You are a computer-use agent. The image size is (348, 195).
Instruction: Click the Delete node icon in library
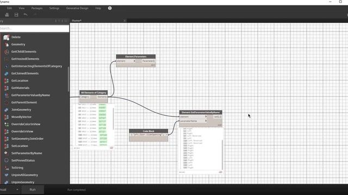point(6,37)
